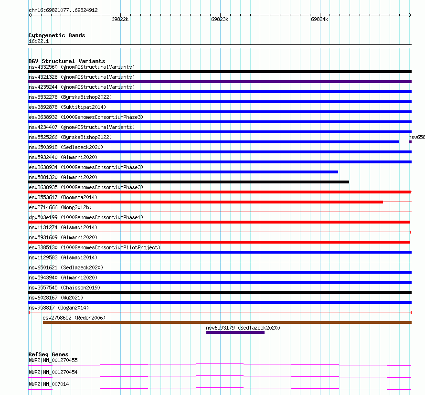
Task: Open dgv503e199 (1000GenomesConsortiumPhase1) label
Action: 86,217
